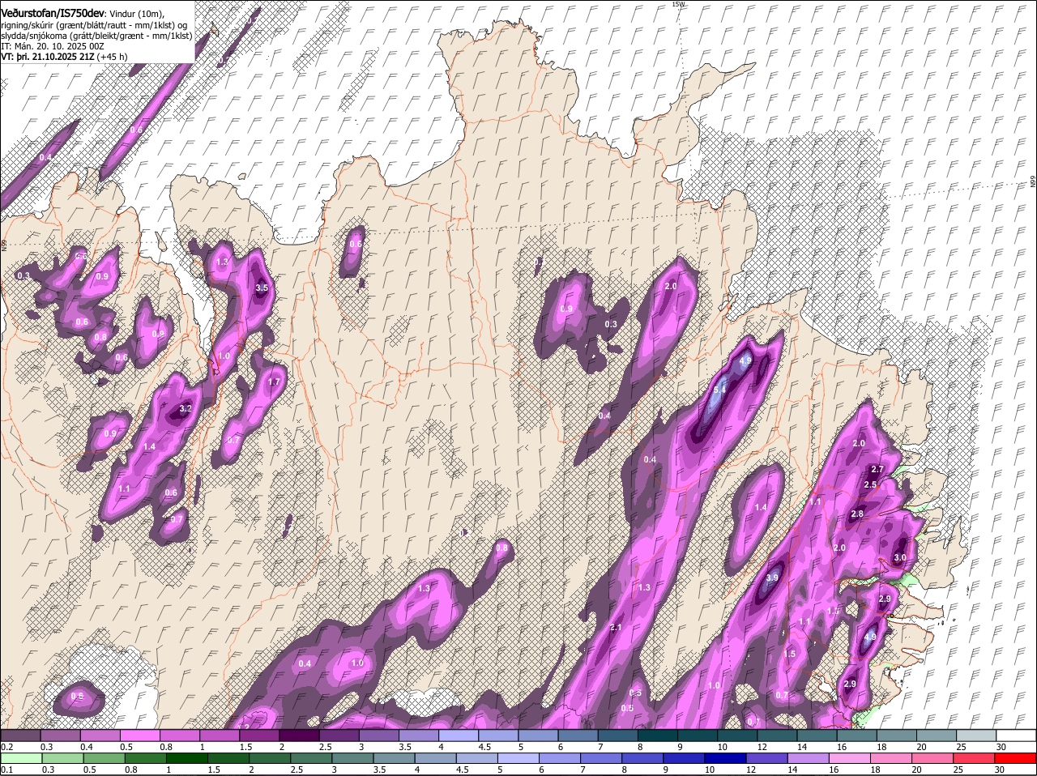Click the 2.8 precipitation value on the map
Image resolution: width=1037 pixels, height=776 pixels.
857,514
